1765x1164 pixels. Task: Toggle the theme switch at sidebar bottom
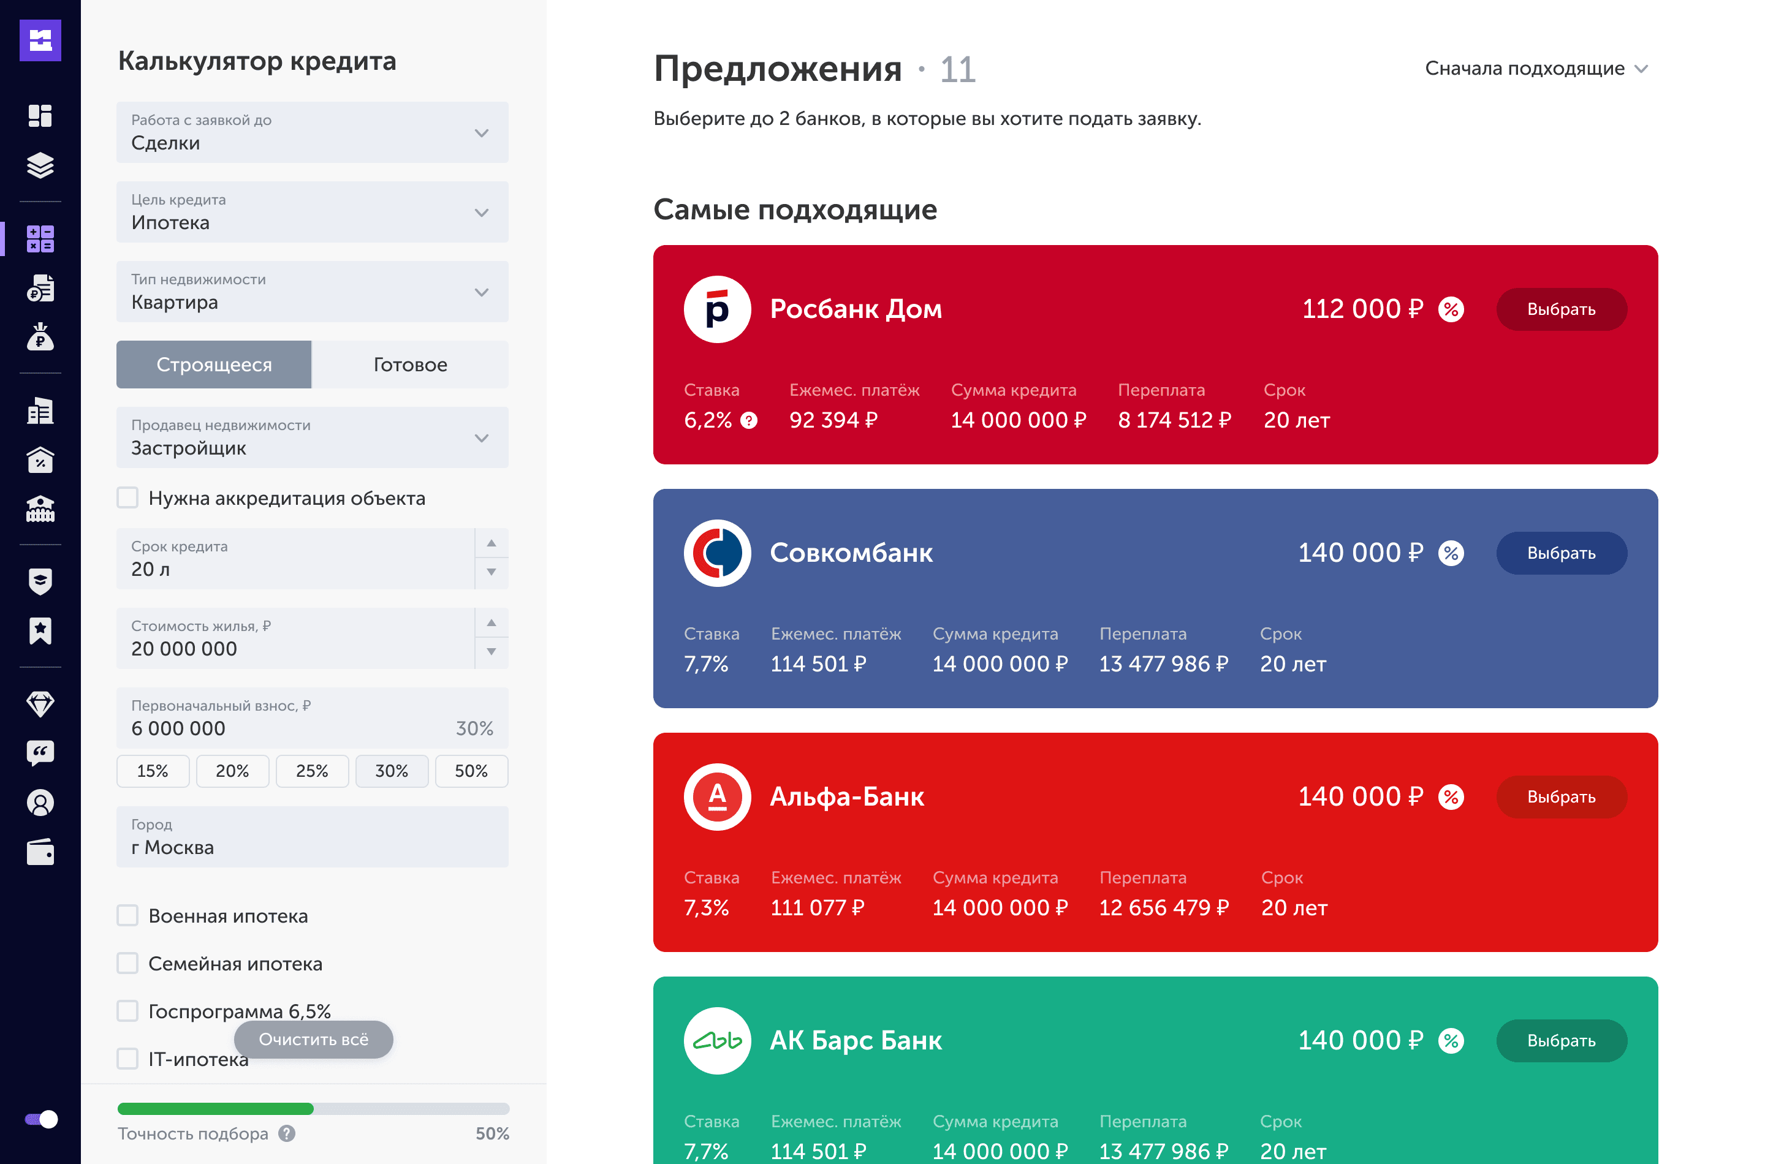pos(41,1119)
